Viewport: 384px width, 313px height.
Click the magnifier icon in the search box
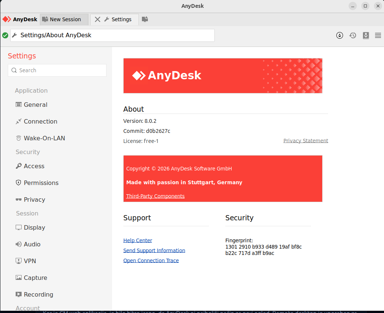click(14, 70)
